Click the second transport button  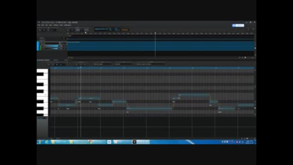click(73, 30)
